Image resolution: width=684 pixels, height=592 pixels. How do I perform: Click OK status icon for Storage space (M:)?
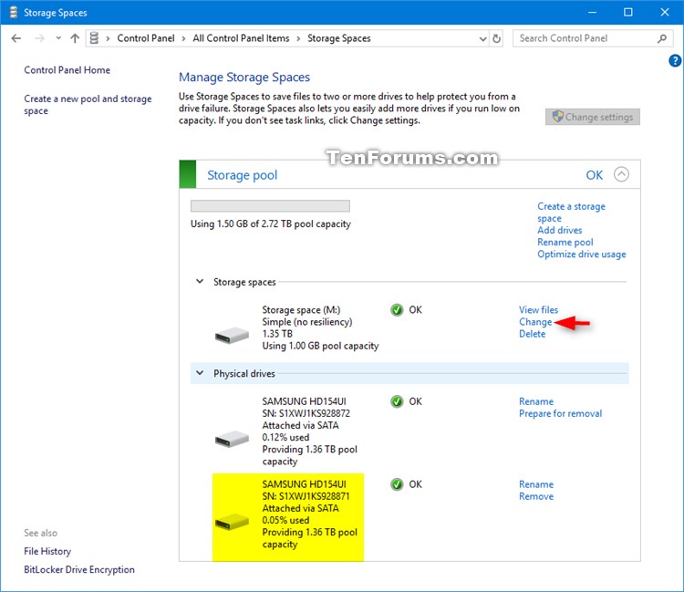tap(397, 310)
